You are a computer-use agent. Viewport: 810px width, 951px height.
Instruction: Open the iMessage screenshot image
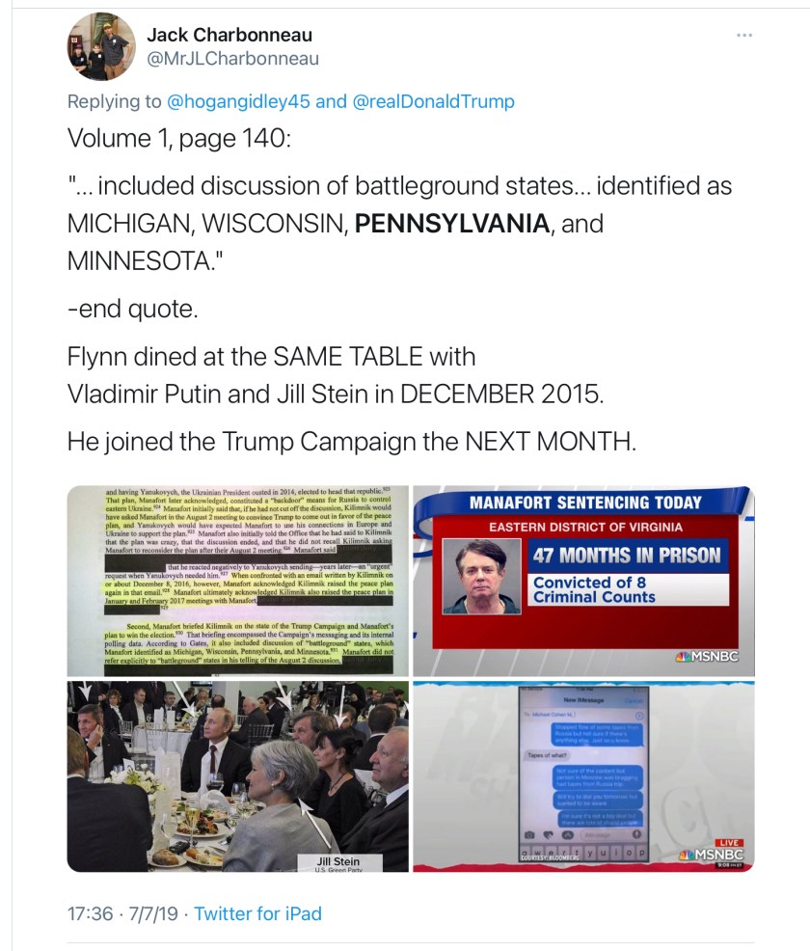point(583,776)
